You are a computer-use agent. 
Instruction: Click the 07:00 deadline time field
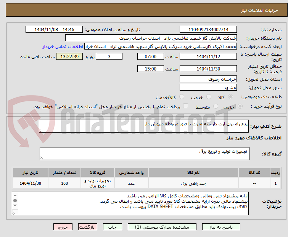150,56
